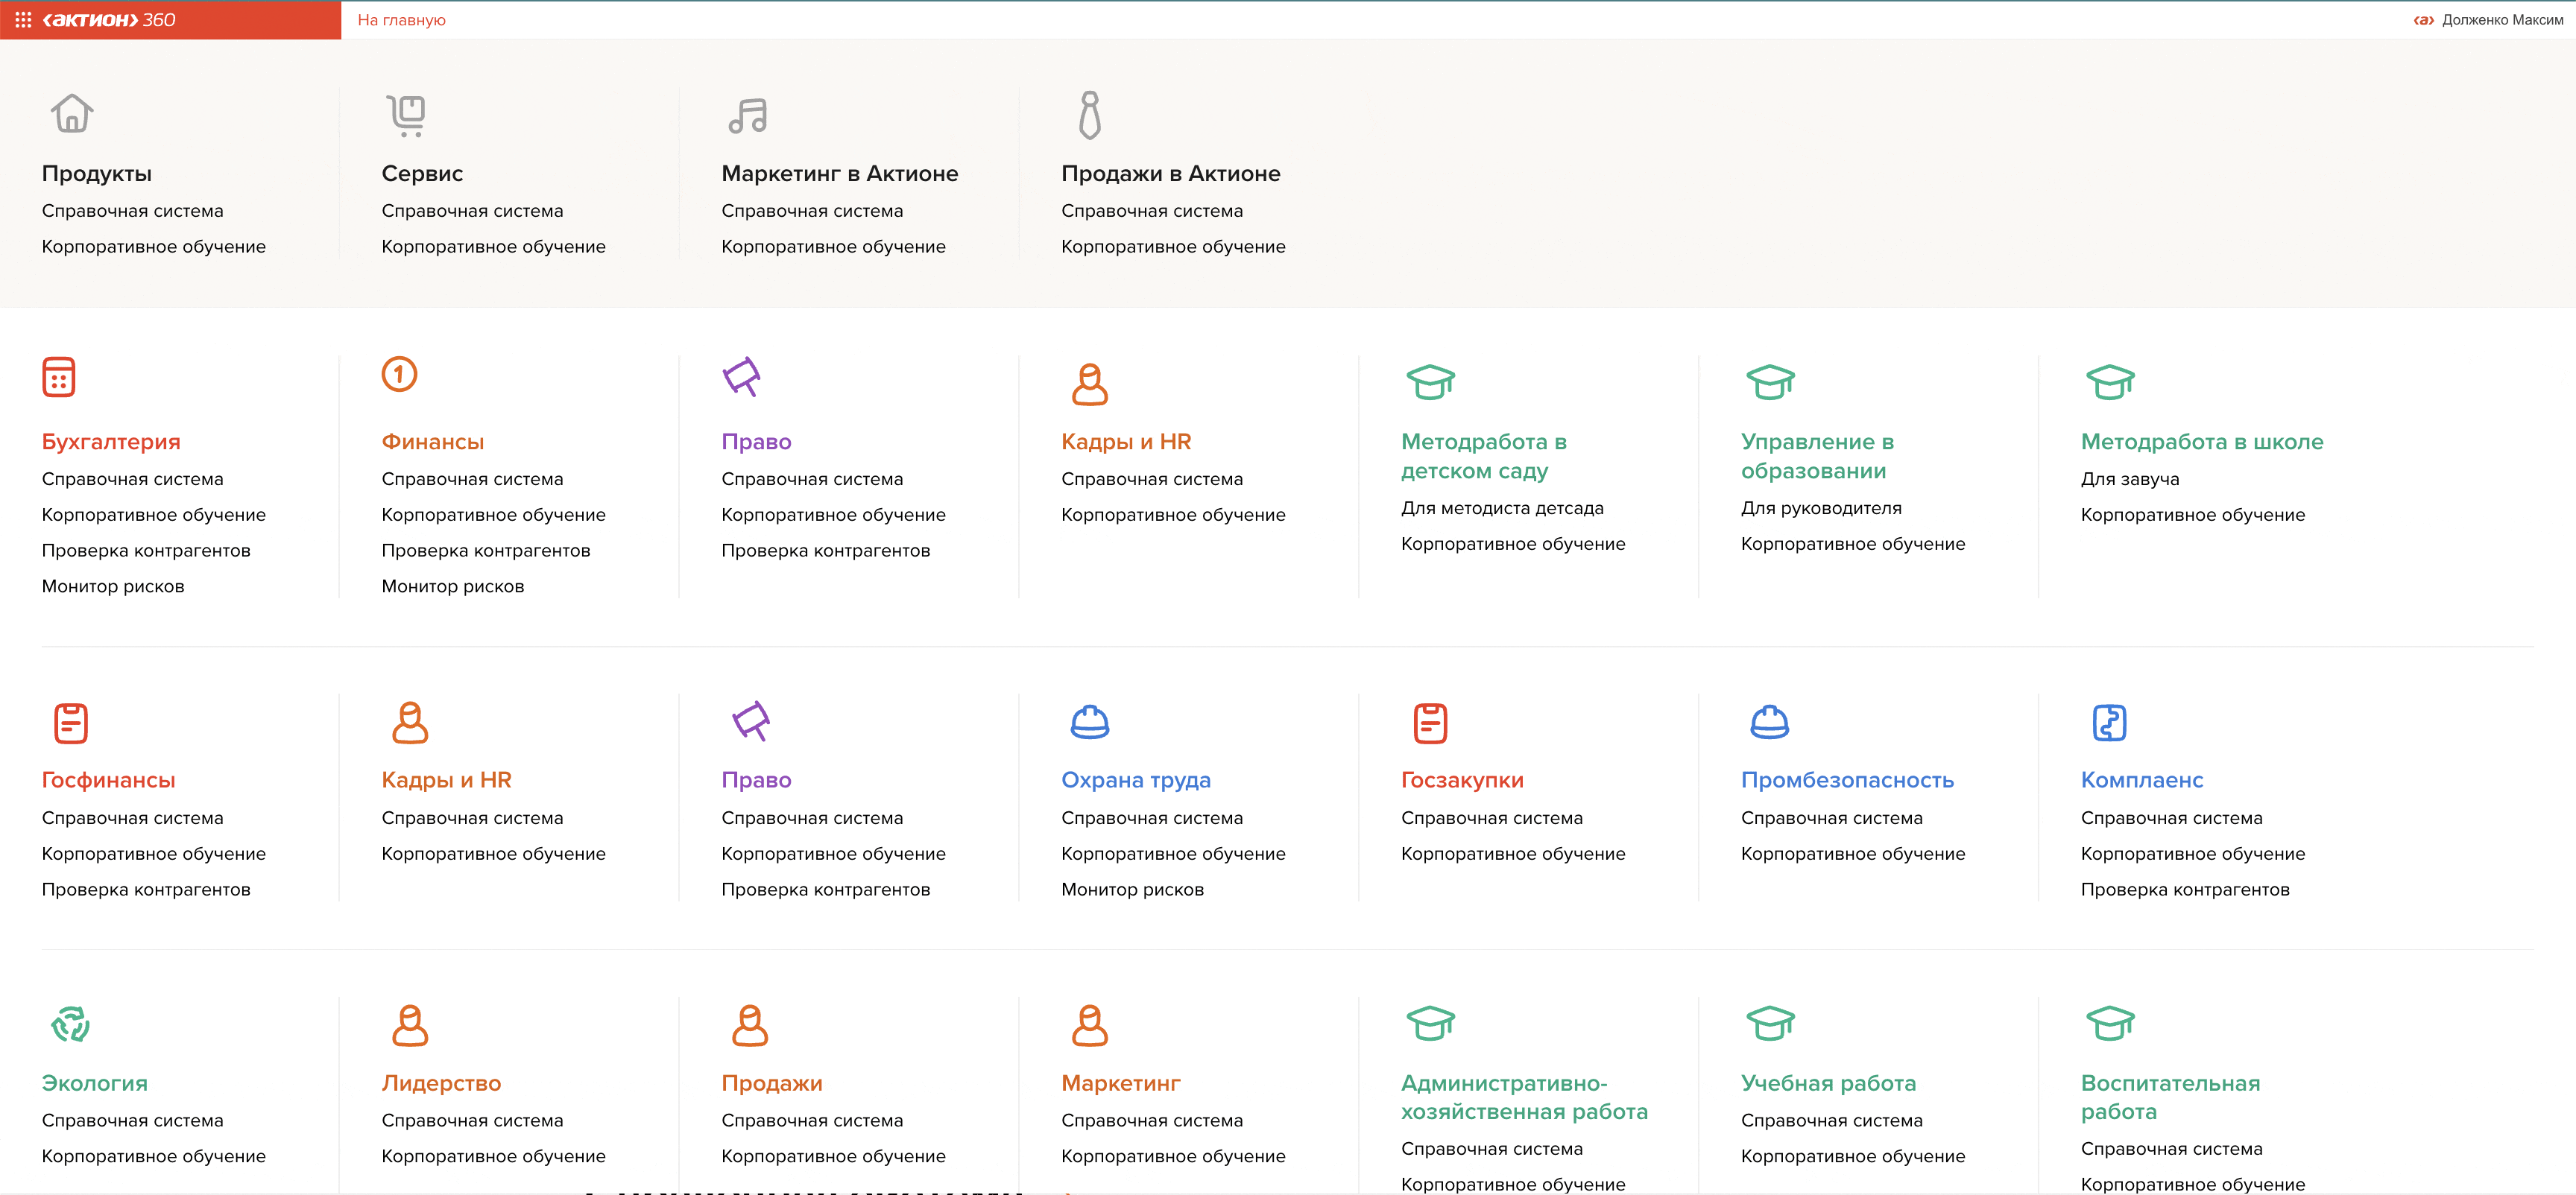This screenshot has height=1195, width=2576.
Task: Open Для методиста детсада link
Action: [1501, 509]
